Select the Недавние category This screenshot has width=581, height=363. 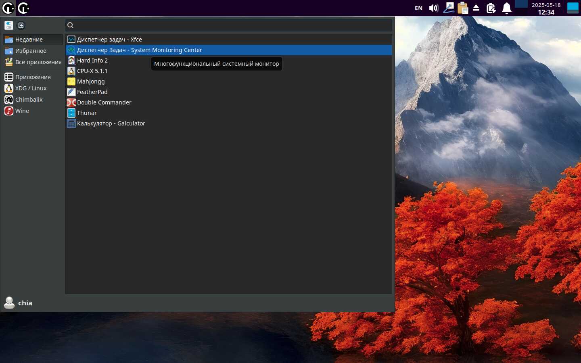click(x=29, y=40)
